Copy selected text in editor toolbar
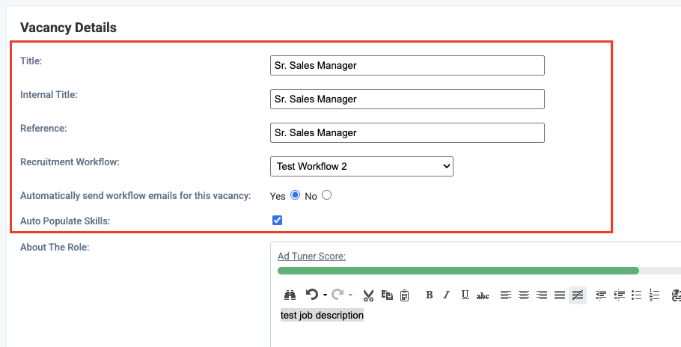The width and height of the screenshot is (681, 347). click(x=387, y=295)
